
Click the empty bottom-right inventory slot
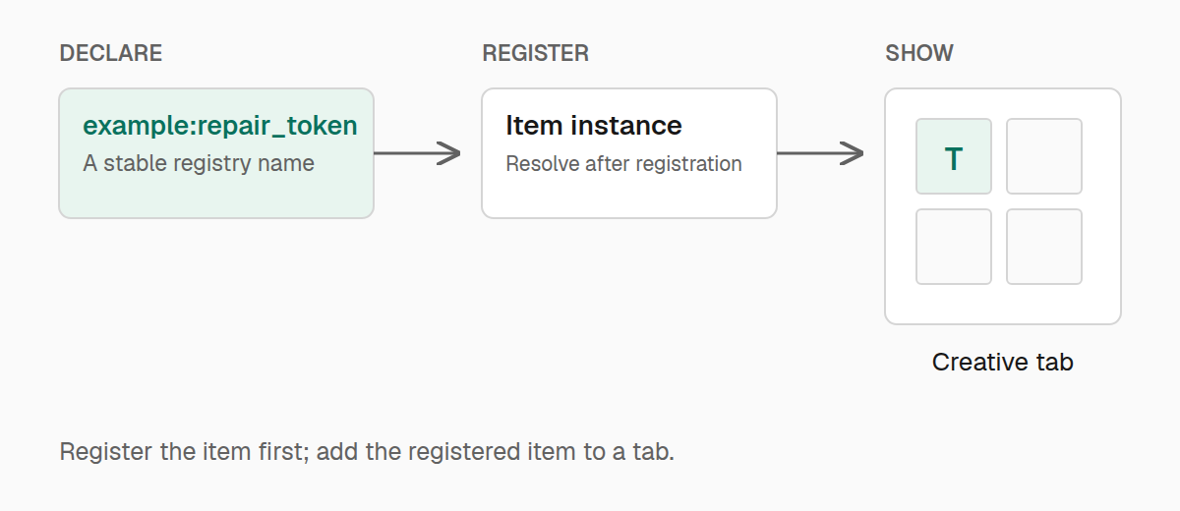click(x=1044, y=247)
